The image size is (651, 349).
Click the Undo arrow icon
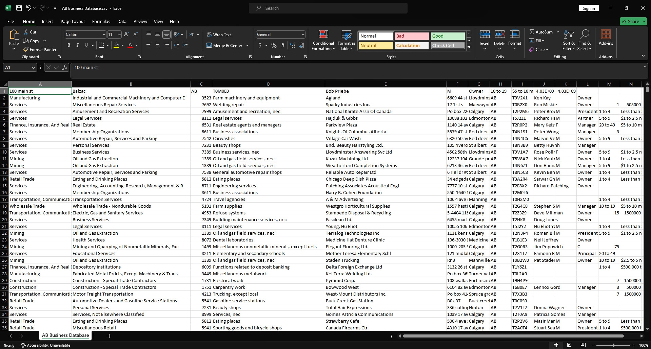pos(29,8)
